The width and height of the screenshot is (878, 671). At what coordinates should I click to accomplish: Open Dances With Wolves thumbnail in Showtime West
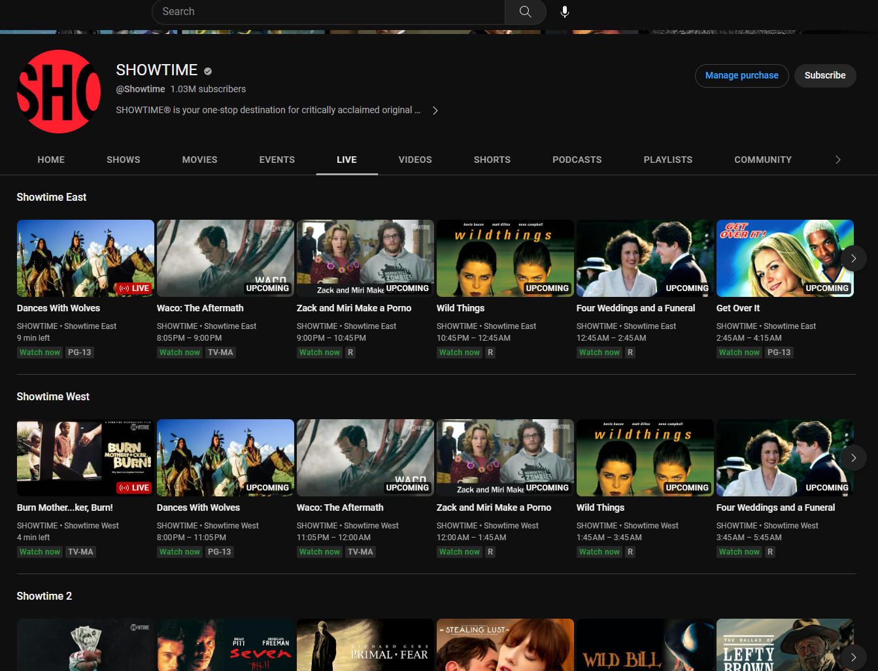pos(226,458)
